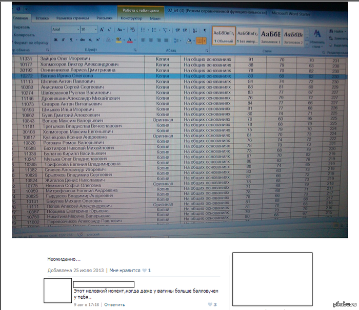Screen dimensions: 359x310
Task: Expand the borders dropdown arrow
Action: (205, 40)
